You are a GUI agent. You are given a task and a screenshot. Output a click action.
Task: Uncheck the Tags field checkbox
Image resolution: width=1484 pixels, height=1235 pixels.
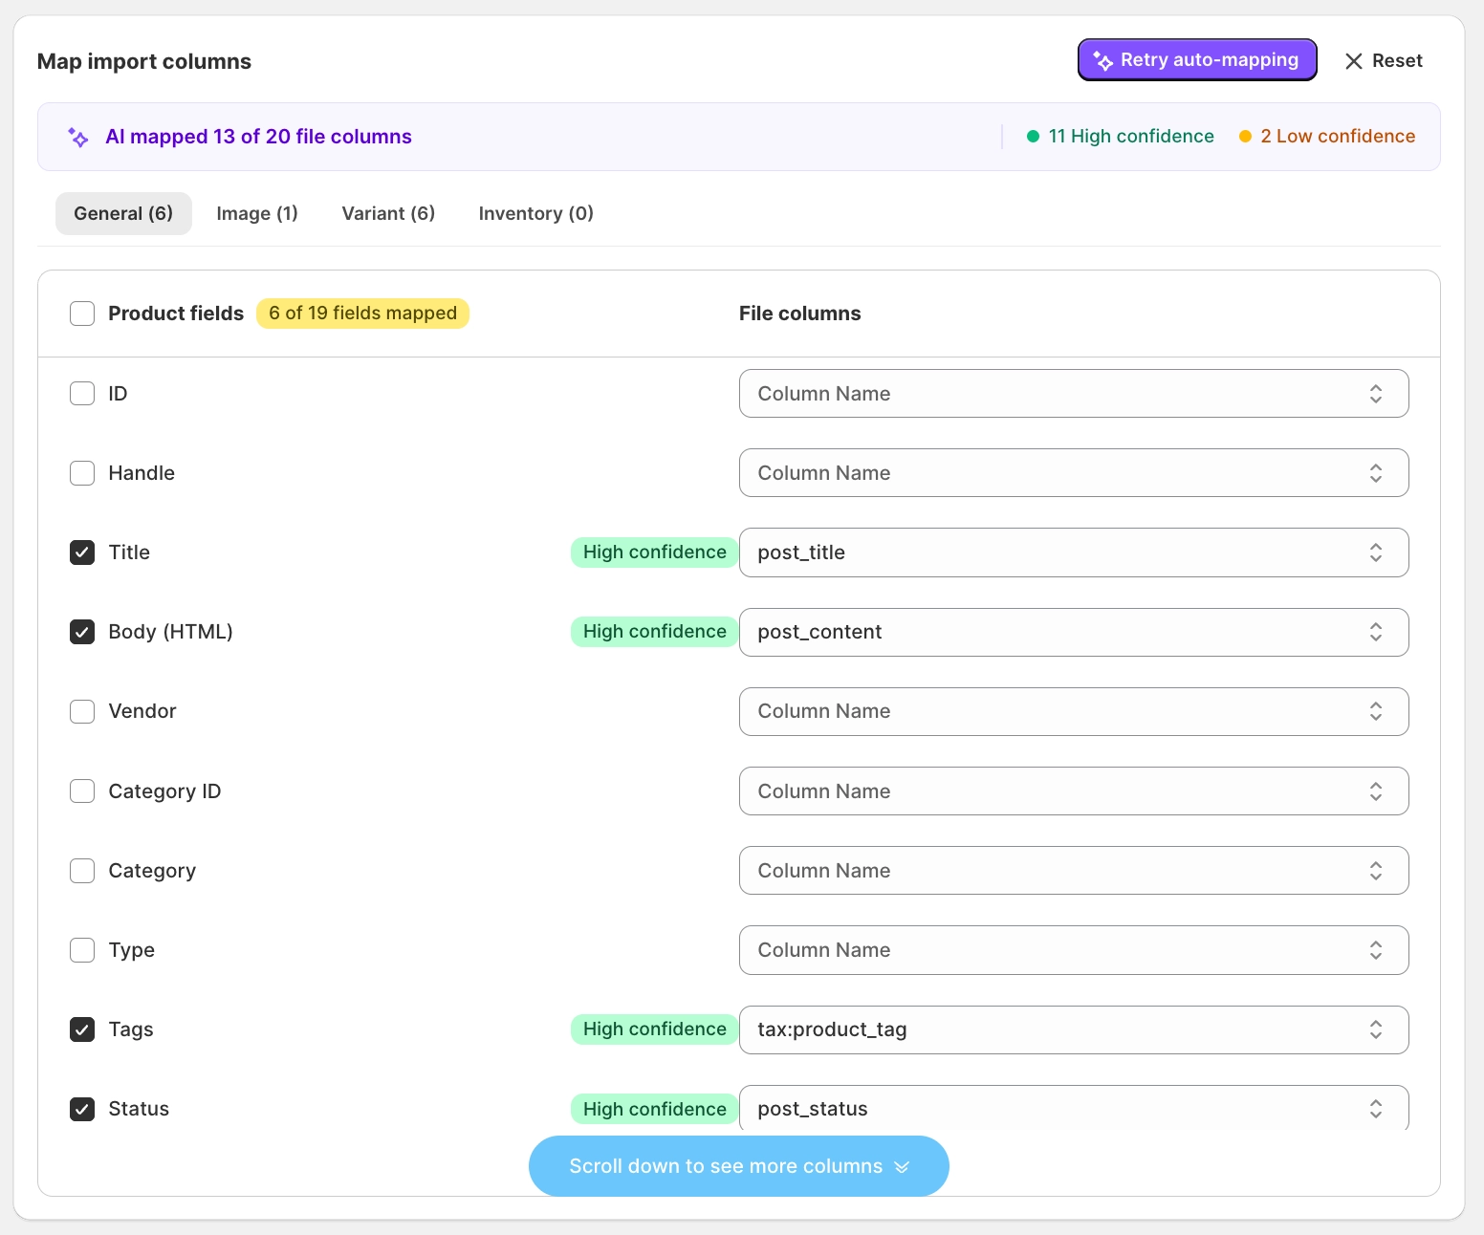coord(82,1029)
